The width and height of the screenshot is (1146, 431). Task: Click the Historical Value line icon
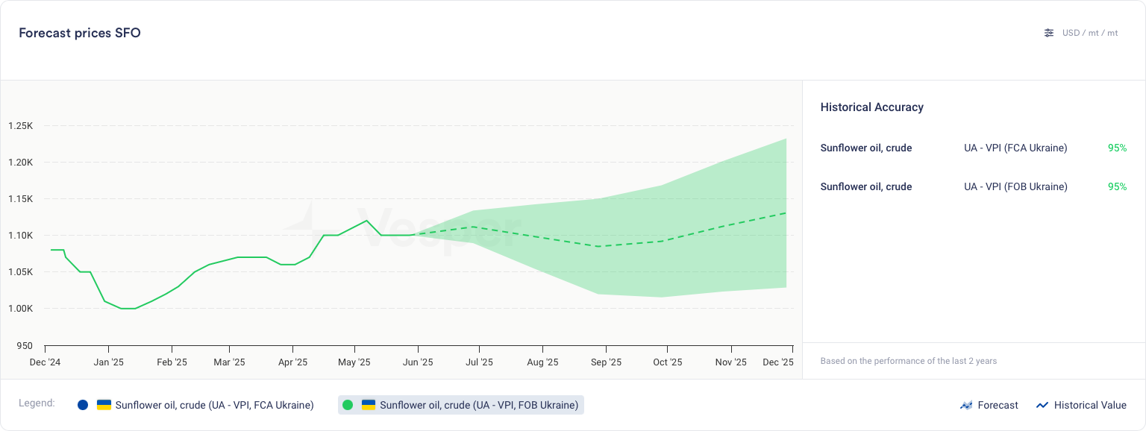coord(1042,406)
